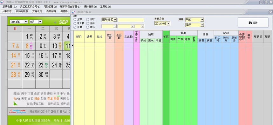Click the 实出勤 column header
Viewport: 273px width, 125px height.
129,37
